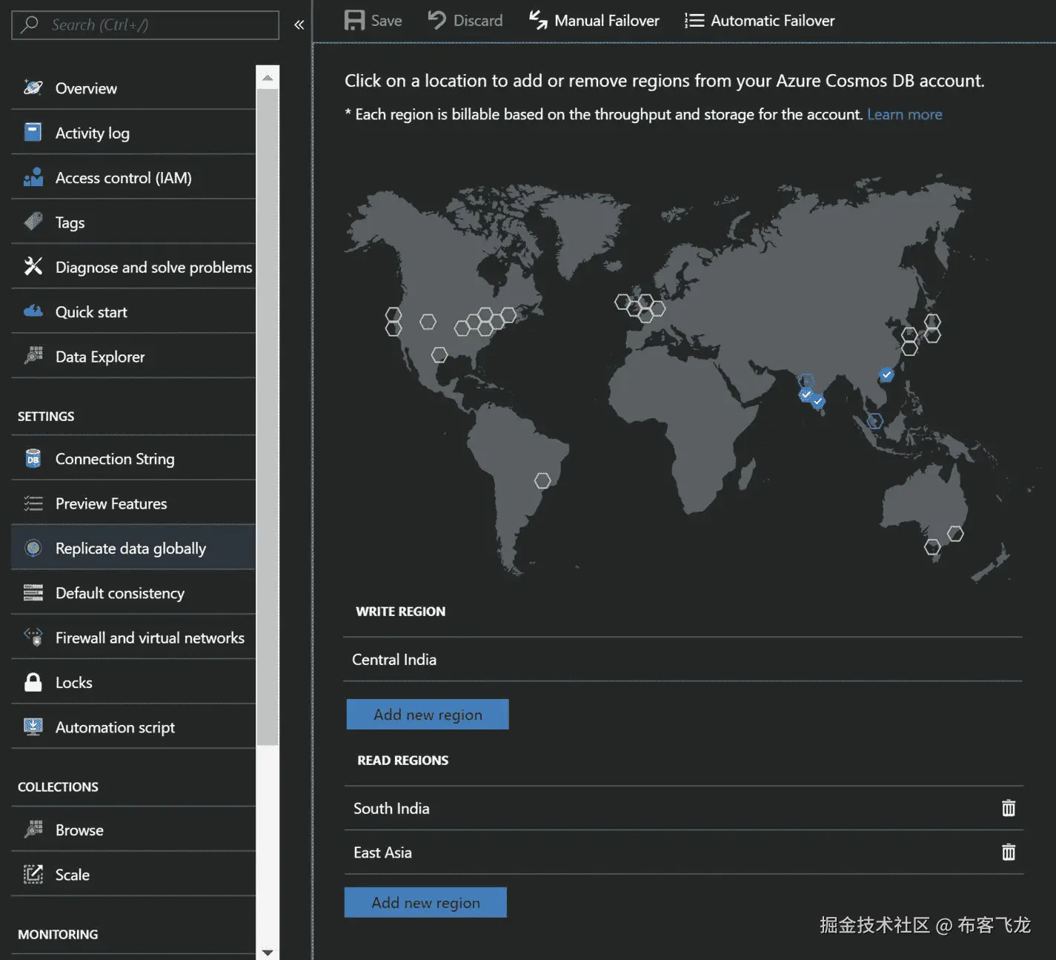Open the Preview Features menu item
The image size is (1056, 960).
pyautogui.click(x=133, y=503)
